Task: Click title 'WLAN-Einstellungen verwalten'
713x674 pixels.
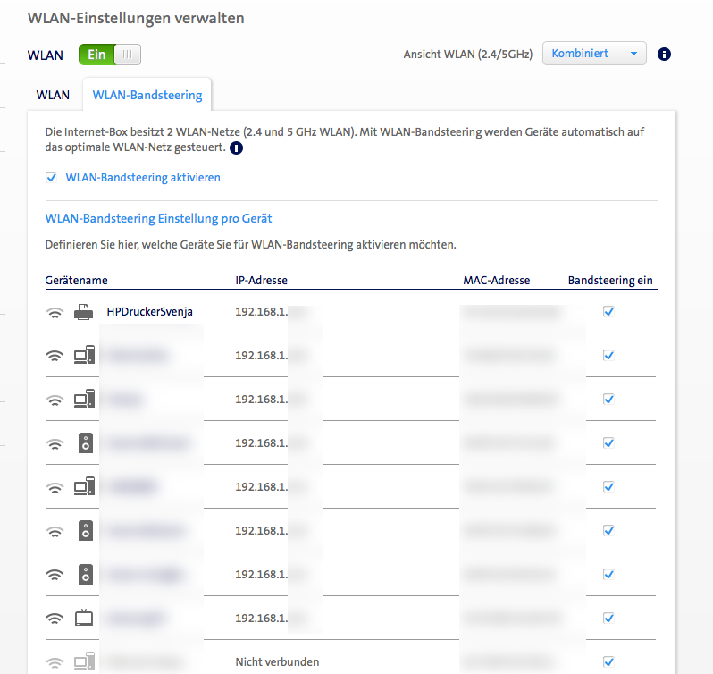Action: click(136, 18)
